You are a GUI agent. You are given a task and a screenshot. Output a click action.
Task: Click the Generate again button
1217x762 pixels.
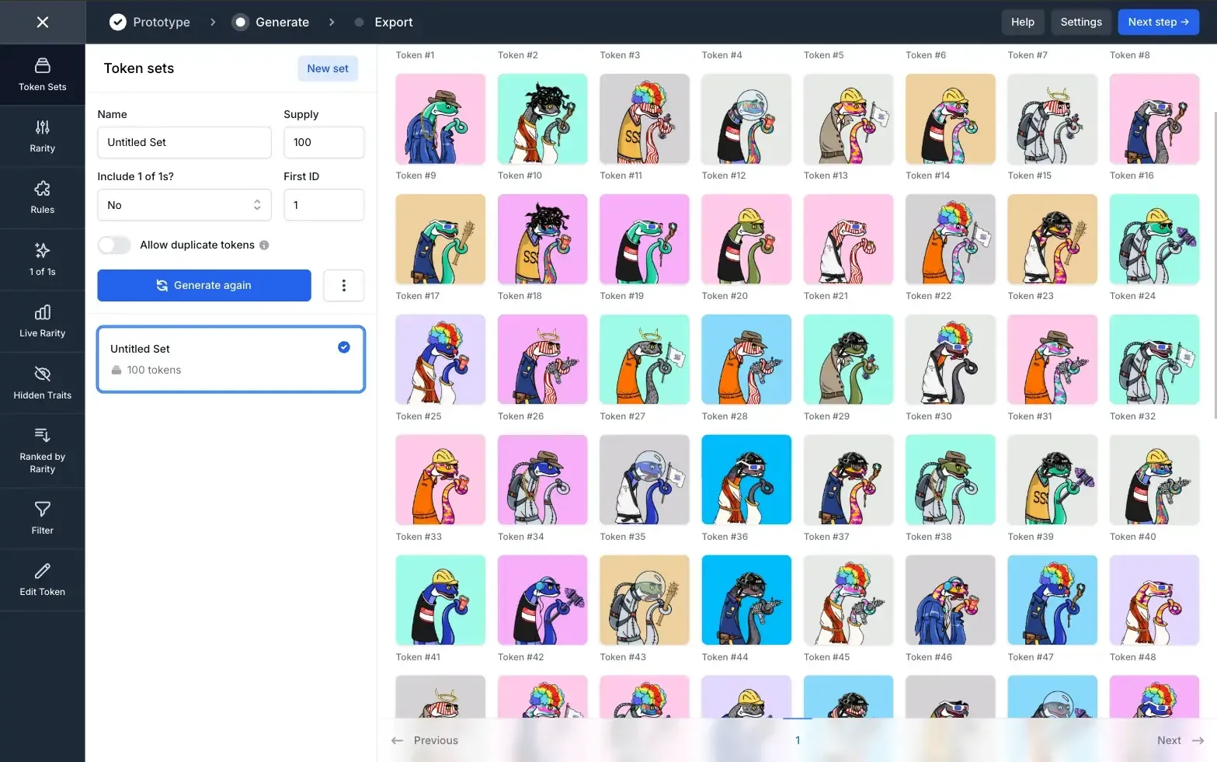tap(204, 285)
